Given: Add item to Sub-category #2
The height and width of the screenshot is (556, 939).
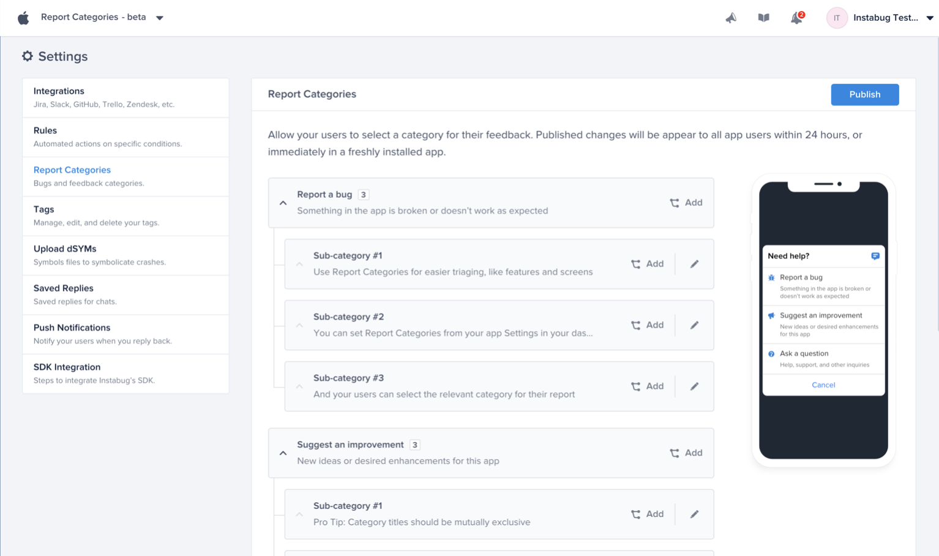Looking at the screenshot, I should click(647, 325).
